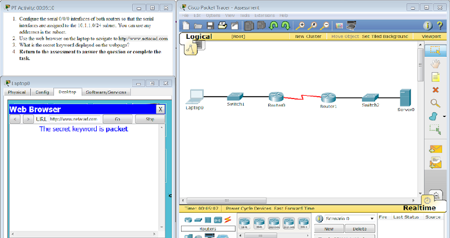
Task: Click Delete scenario button
Action: [359, 229]
